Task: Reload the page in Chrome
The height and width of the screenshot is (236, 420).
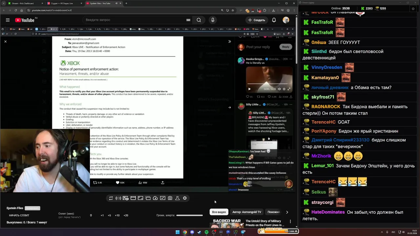Action: point(16,10)
